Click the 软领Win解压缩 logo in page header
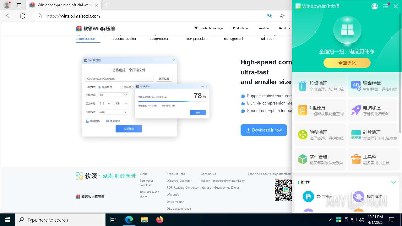This screenshot has width=402, height=226. point(95,29)
